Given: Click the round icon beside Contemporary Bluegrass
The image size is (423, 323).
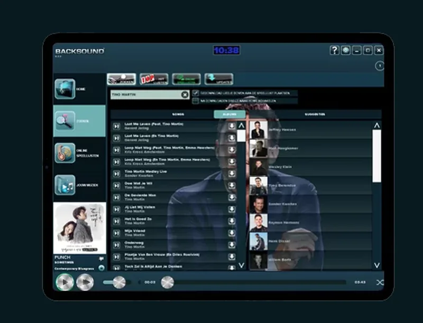Looking at the screenshot, I should click(102, 268).
